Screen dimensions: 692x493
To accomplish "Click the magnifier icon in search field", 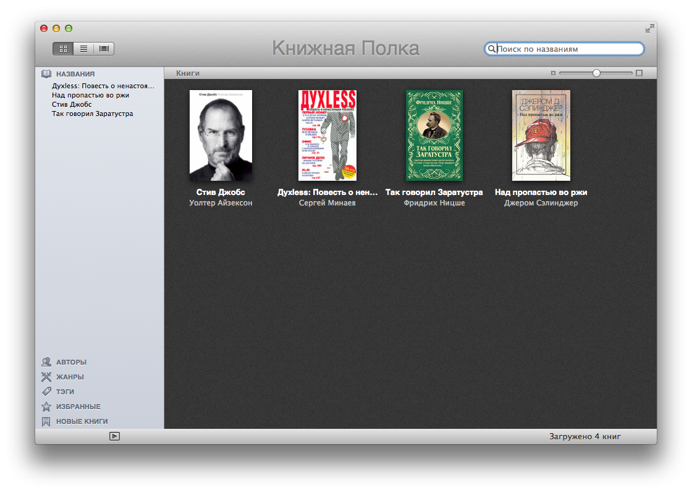I will point(491,49).
